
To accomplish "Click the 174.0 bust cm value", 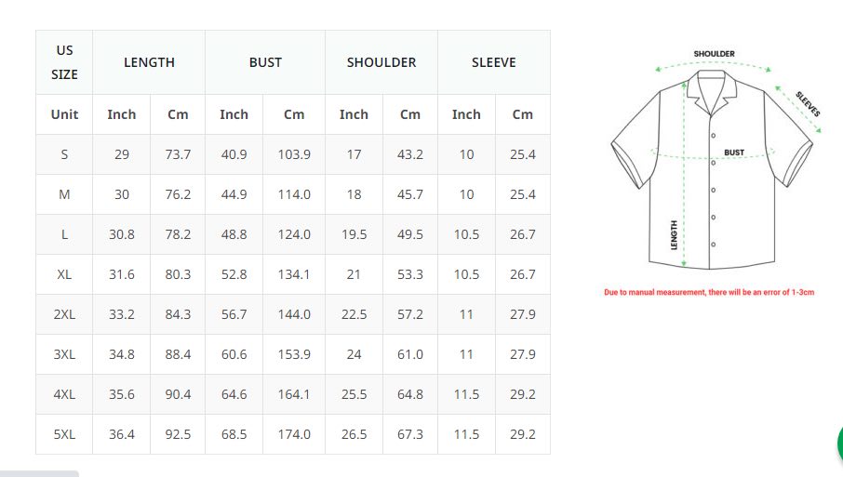I will (294, 434).
